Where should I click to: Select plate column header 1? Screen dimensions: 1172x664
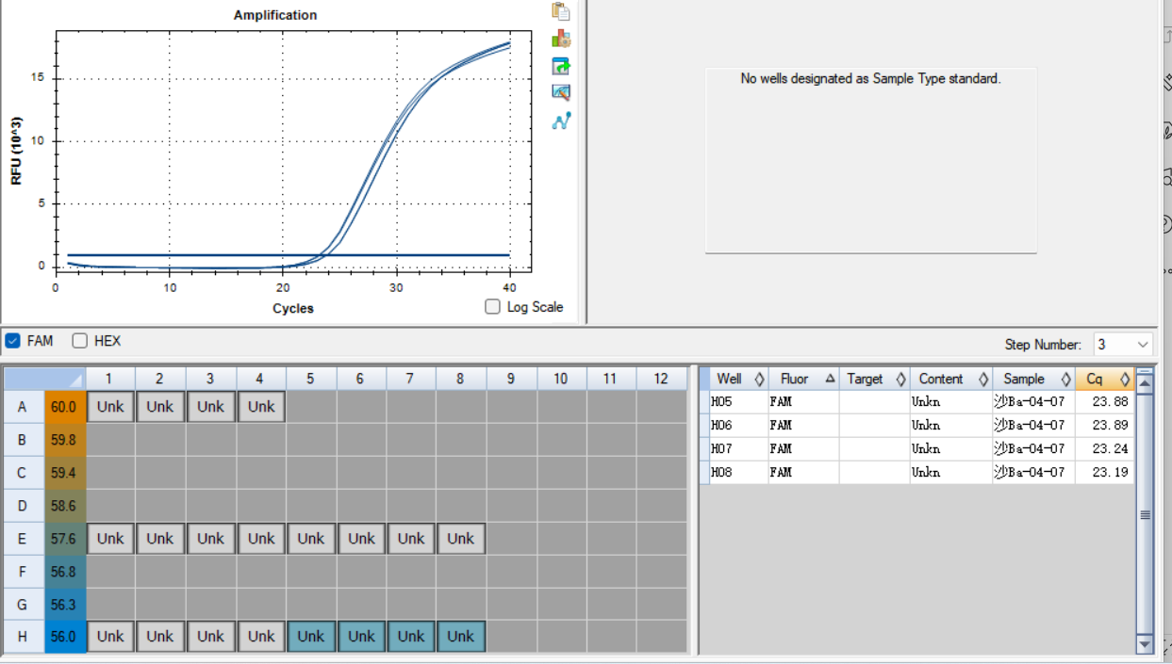tap(110, 379)
